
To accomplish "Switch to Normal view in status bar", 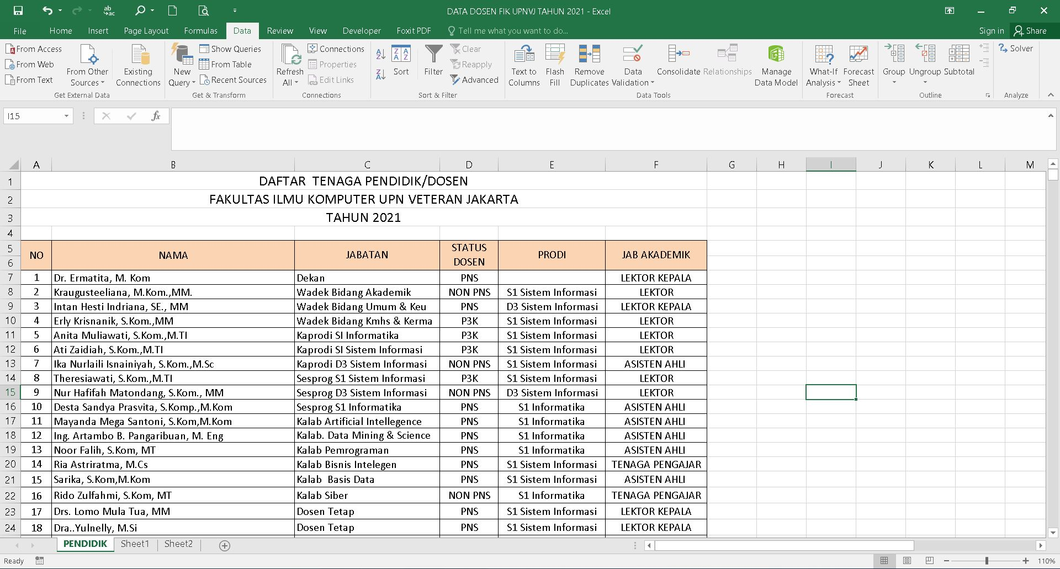I will (x=884, y=561).
